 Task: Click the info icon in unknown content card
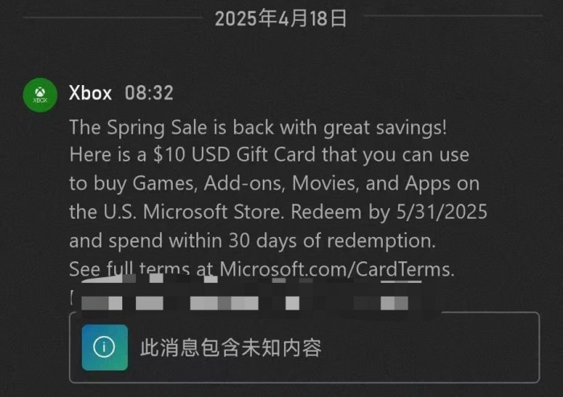coord(105,347)
